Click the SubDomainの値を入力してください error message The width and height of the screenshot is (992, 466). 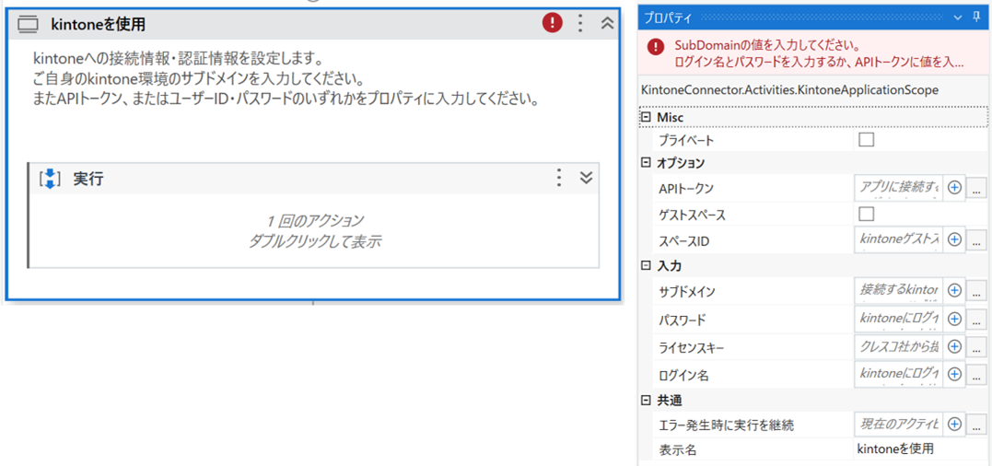pos(766,46)
